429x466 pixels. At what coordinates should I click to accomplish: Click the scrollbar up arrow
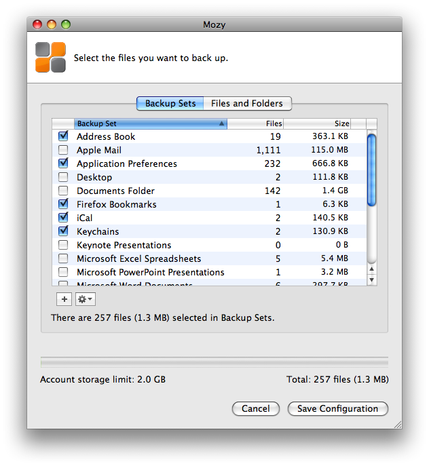(371, 269)
